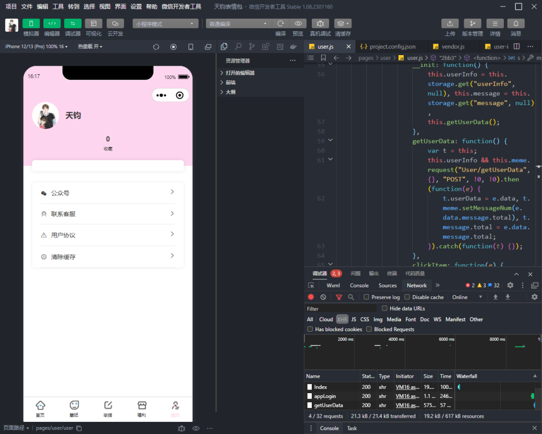Open the explorer files icon

(x=224, y=47)
